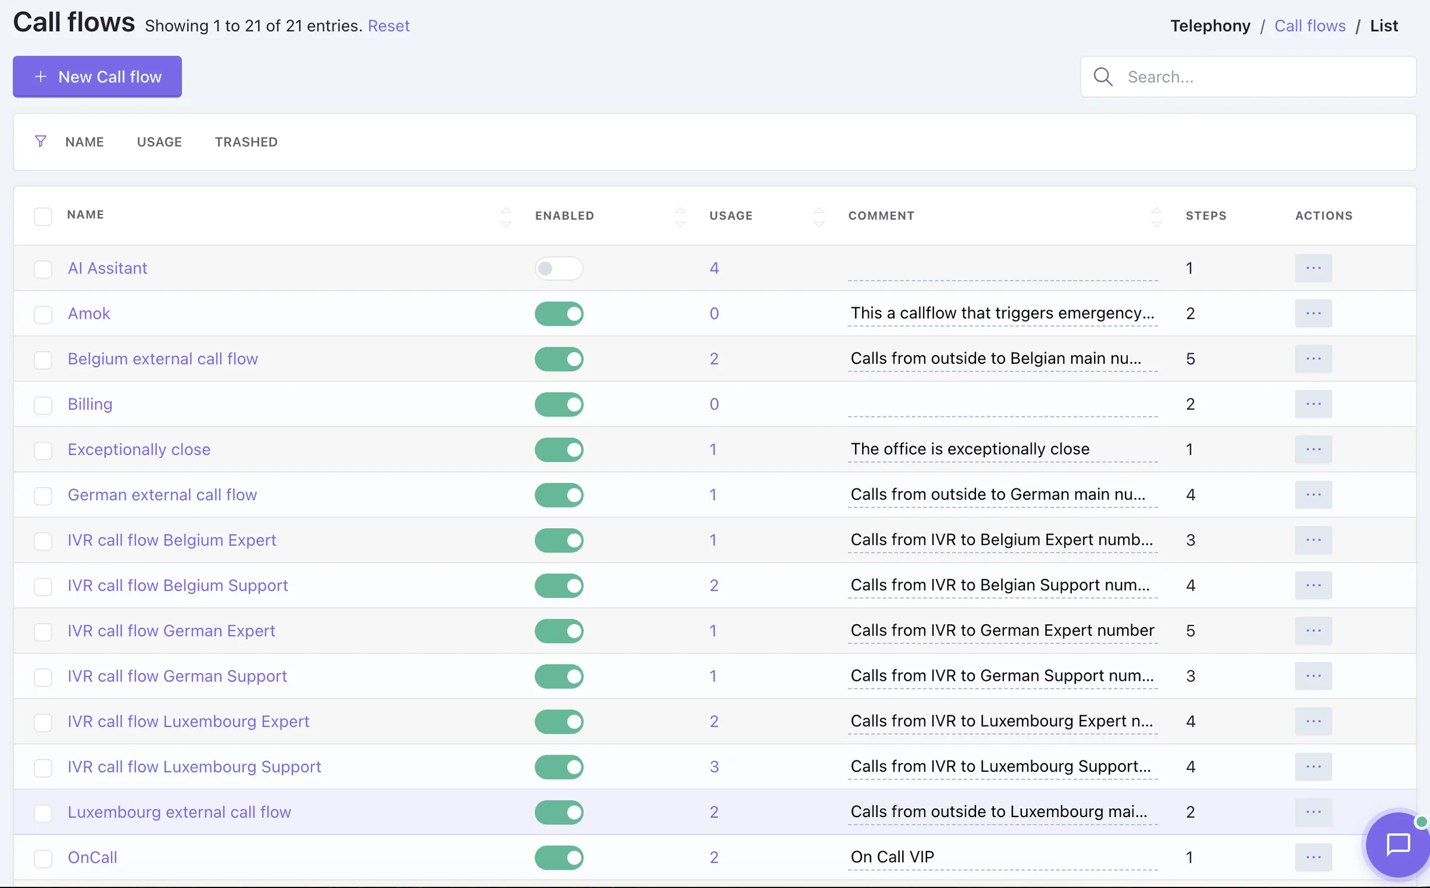This screenshot has width=1430, height=888.
Task: Check the select-all checkbox in table header
Action: click(x=43, y=216)
